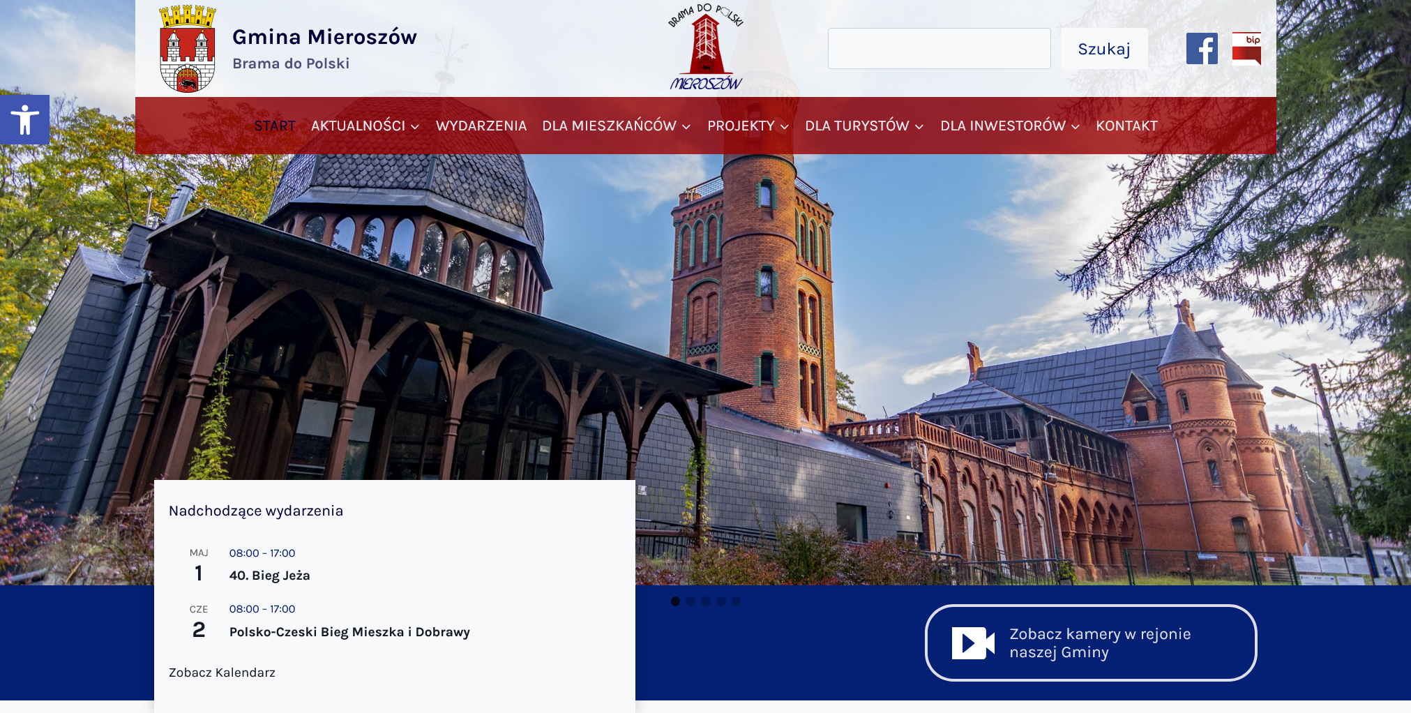This screenshot has width=1411, height=713.
Task: Open Polsko-Czeski Bieg Mieszka i Dobrawy event
Action: [349, 632]
